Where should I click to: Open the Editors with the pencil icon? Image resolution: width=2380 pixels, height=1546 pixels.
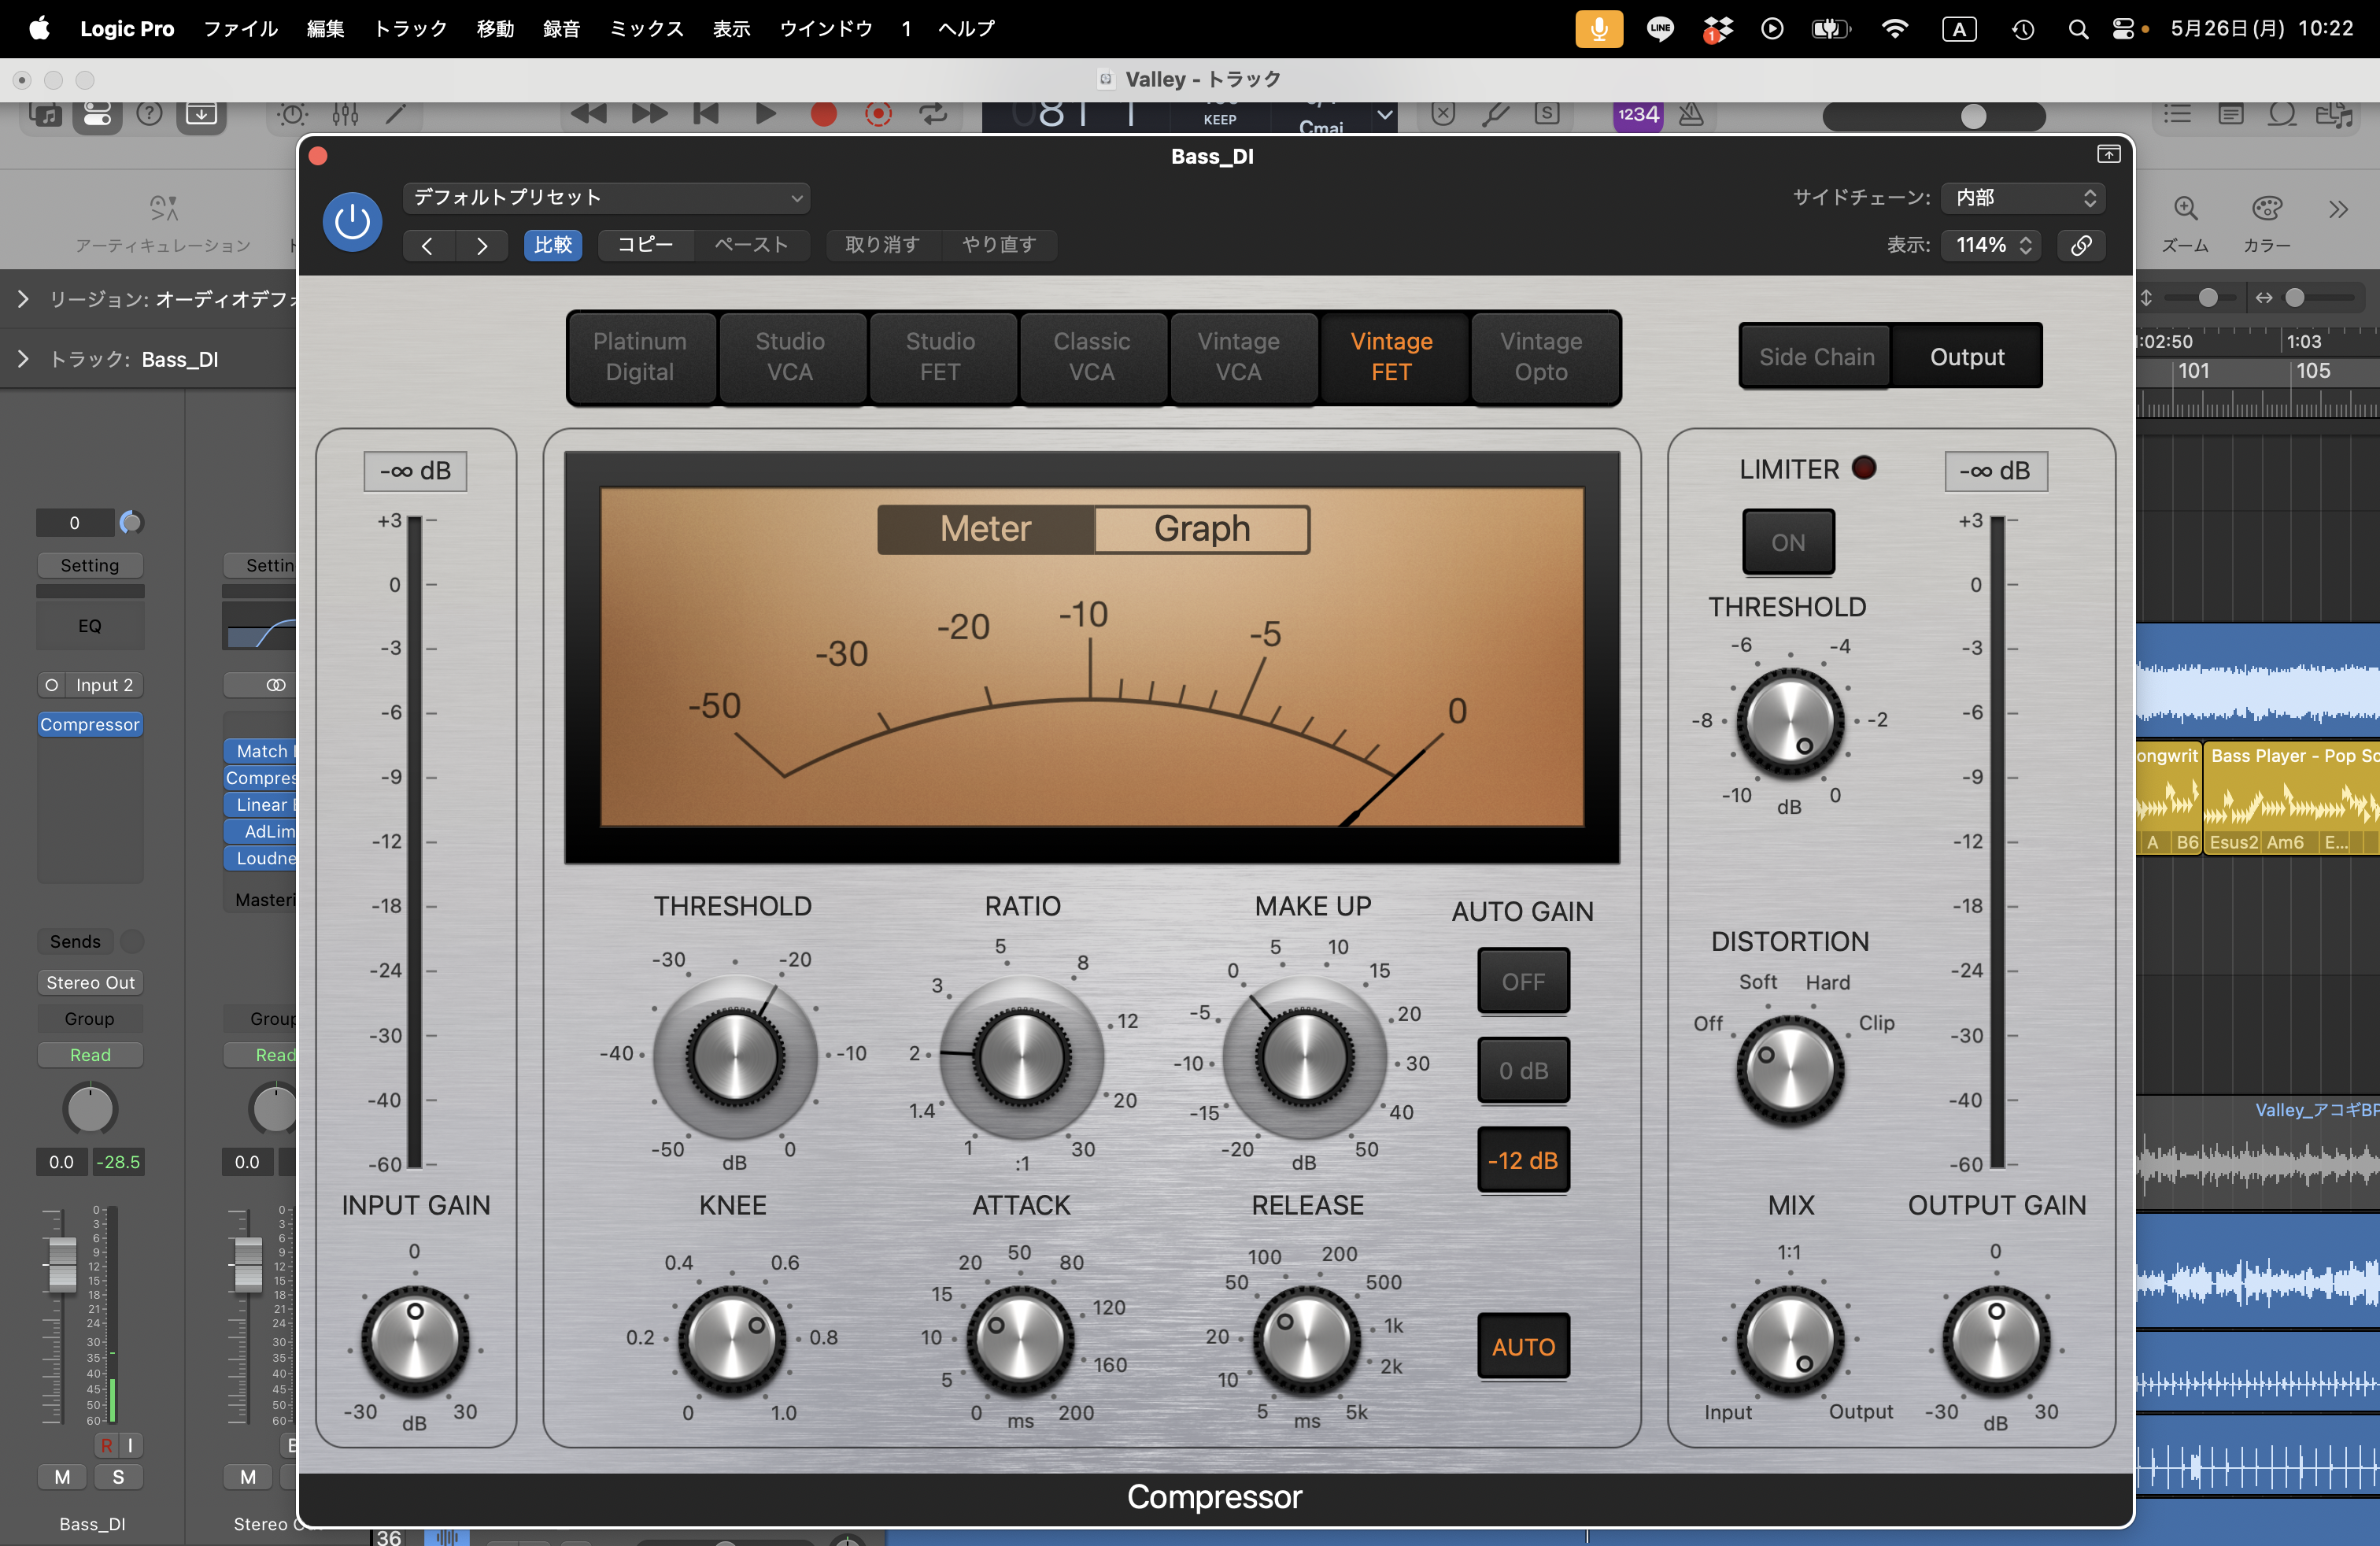pyautogui.click(x=397, y=114)
